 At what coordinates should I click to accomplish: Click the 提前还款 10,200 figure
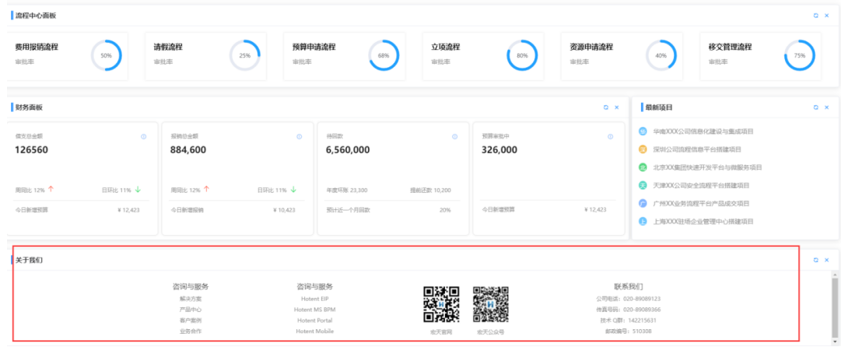click(429, 190)
